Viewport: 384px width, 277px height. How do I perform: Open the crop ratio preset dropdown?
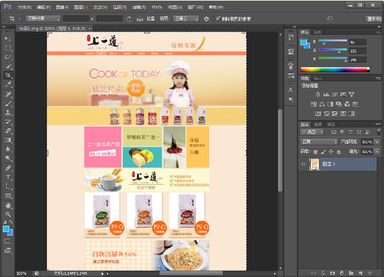pos(43,19)
